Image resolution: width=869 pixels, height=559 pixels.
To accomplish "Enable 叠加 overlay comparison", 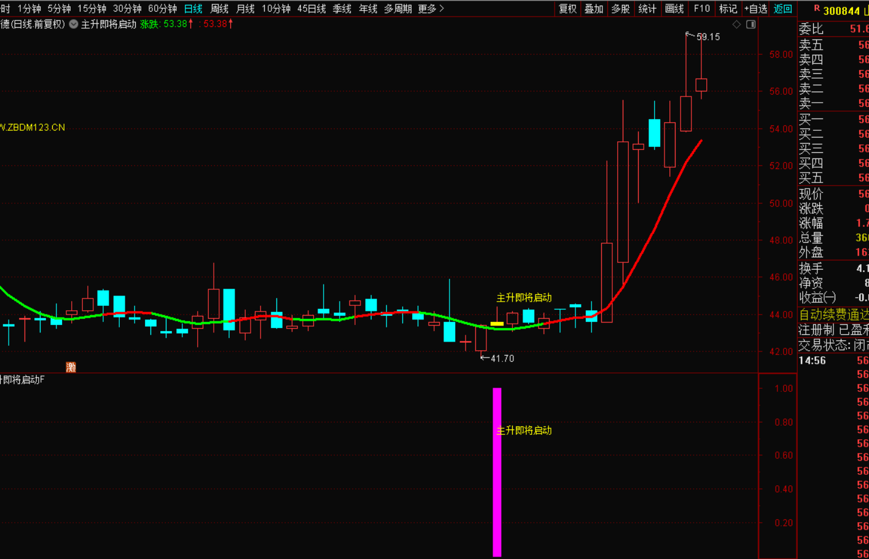I will tap(593, 9).
